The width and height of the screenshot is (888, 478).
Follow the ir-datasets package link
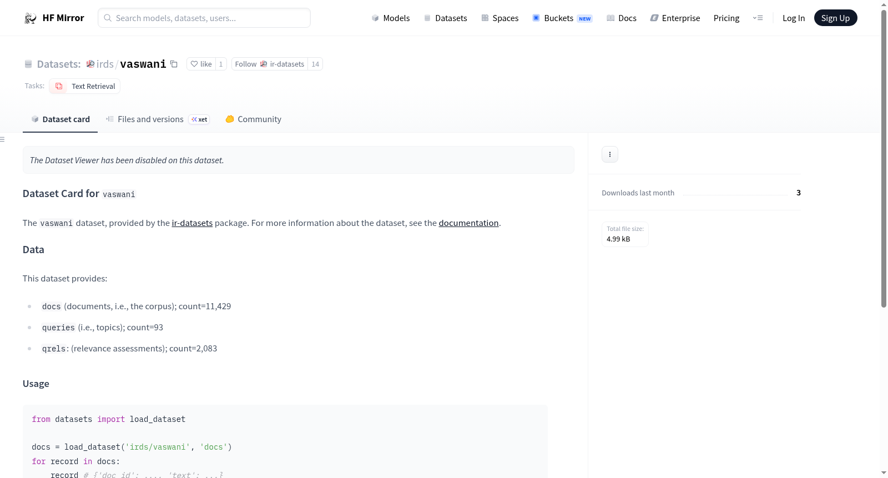tap(192, 223)
